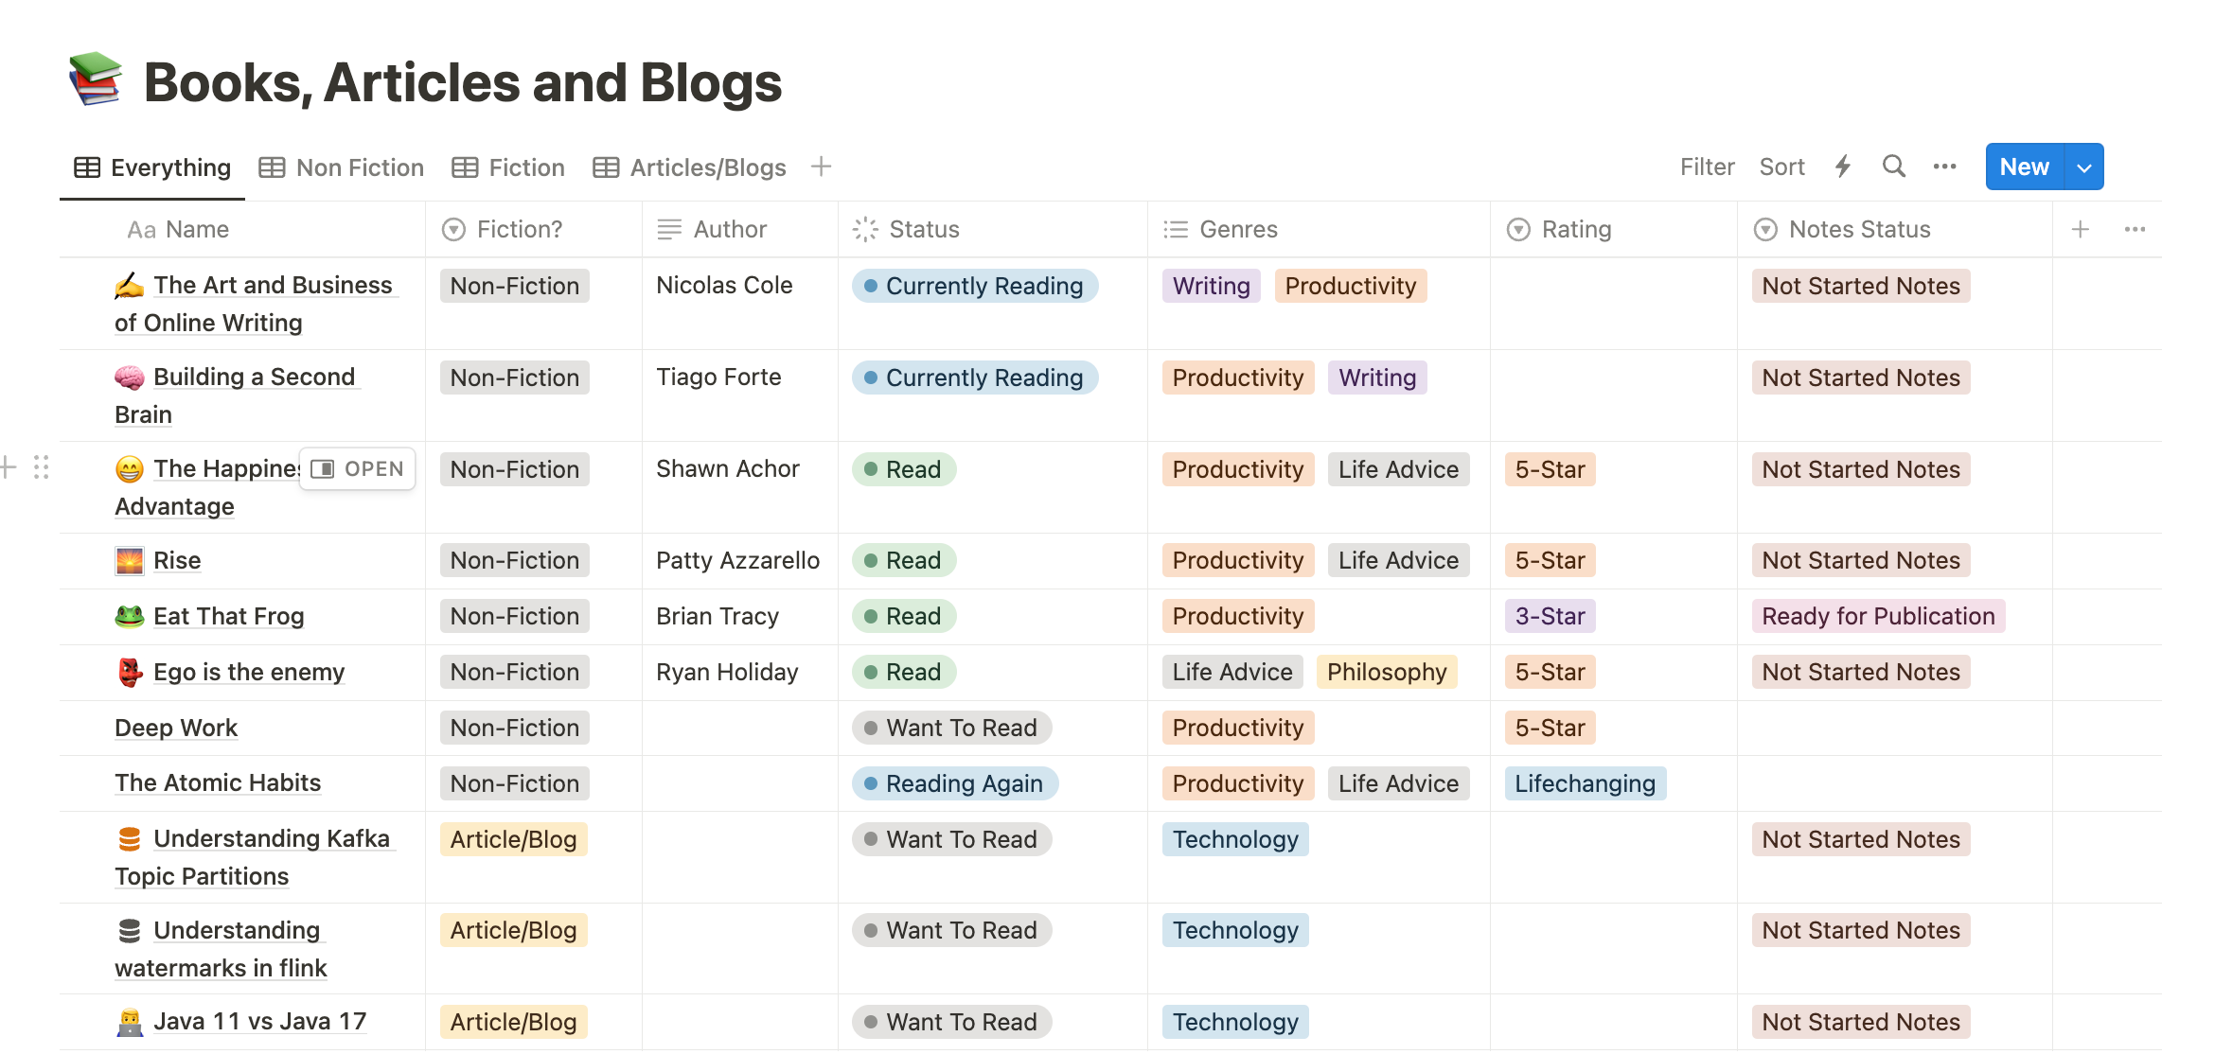Click the lightning bolt automations icon

coord(1842,167)
